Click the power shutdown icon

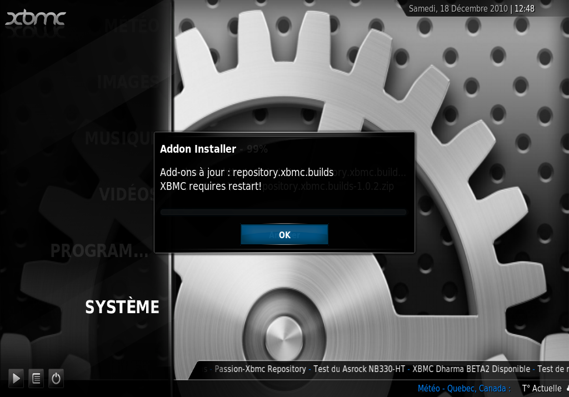(x=56, y=379)
